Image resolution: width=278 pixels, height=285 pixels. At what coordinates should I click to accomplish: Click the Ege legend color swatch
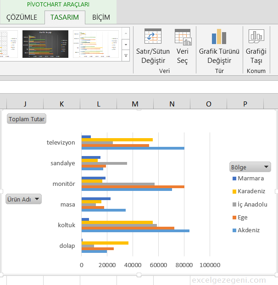point(234,218)
